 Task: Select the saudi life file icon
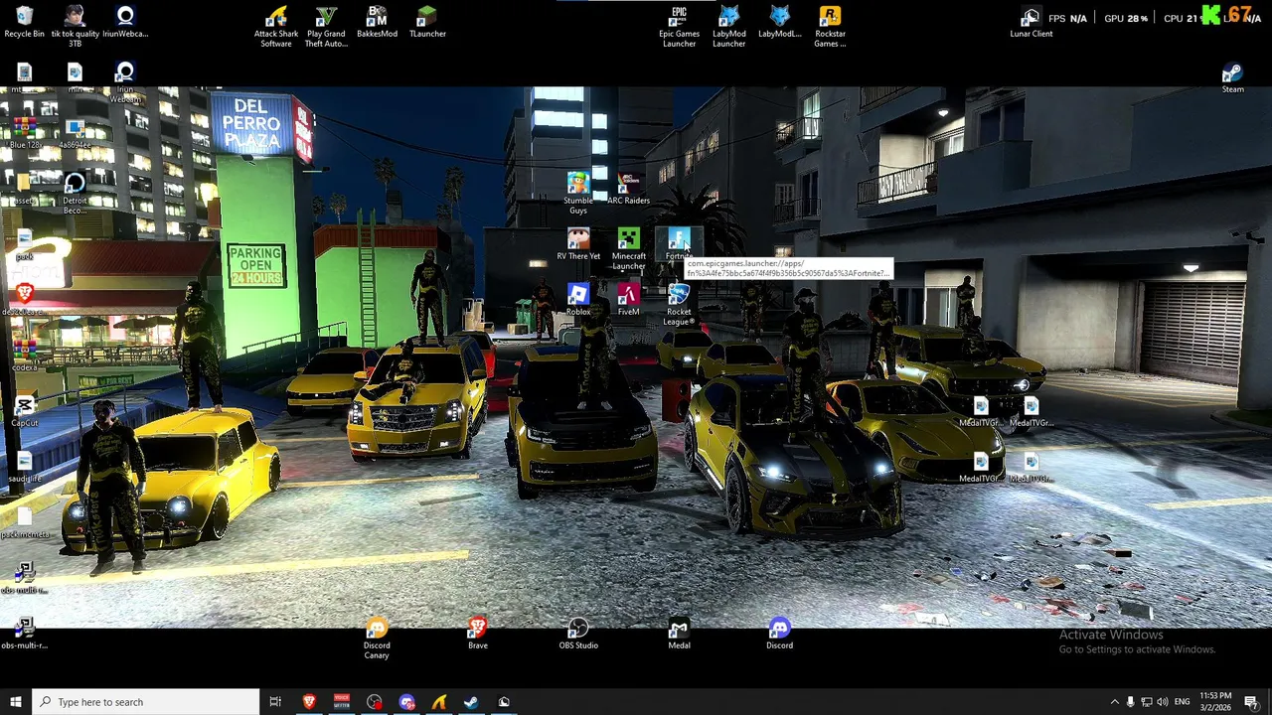click(24, 467)
